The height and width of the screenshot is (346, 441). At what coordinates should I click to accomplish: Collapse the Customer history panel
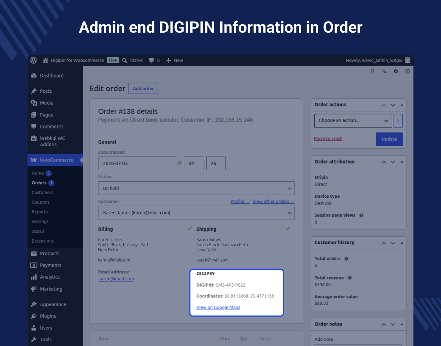tap(402, 243)
